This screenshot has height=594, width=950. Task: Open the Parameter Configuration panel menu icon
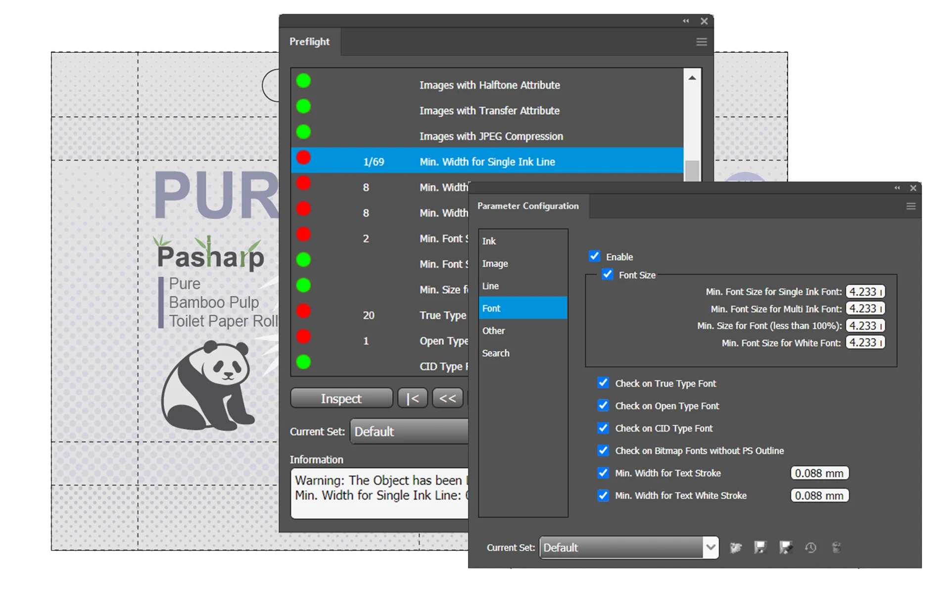[x=910, y=206]
